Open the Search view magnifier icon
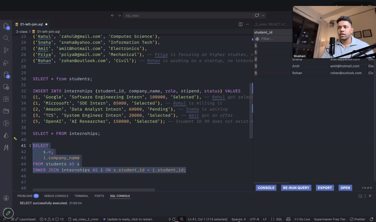The image size is (376, 222). tap(6, 38)
